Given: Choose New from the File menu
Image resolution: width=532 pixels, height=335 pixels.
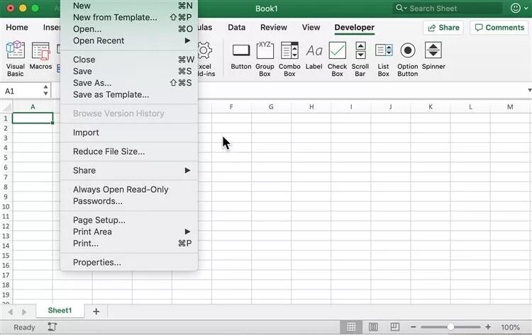Looking at the screenshot, I should 129,6.
